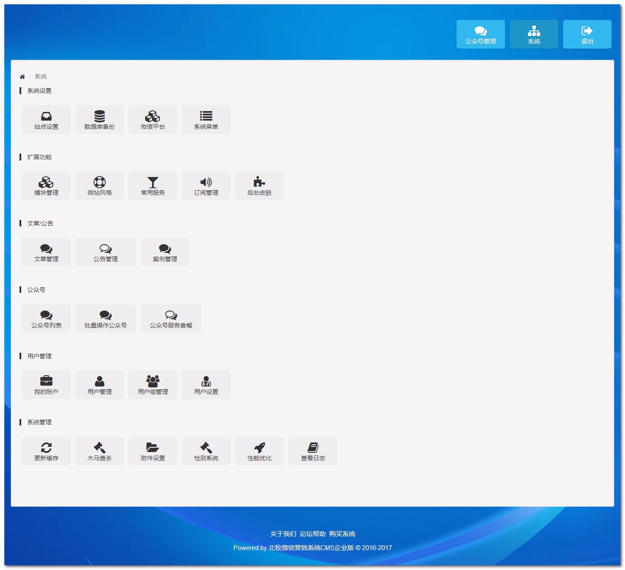The height and width of the screenshot is (570, 625).
Task: Click the 系统 top navigation button
Action: pyautogui.click(x=534, y=34)
